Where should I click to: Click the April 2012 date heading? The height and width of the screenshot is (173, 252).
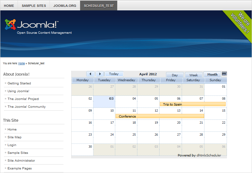[148, 74]
